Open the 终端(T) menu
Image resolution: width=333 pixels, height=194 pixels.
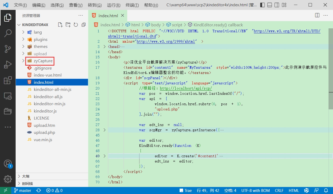132,5
